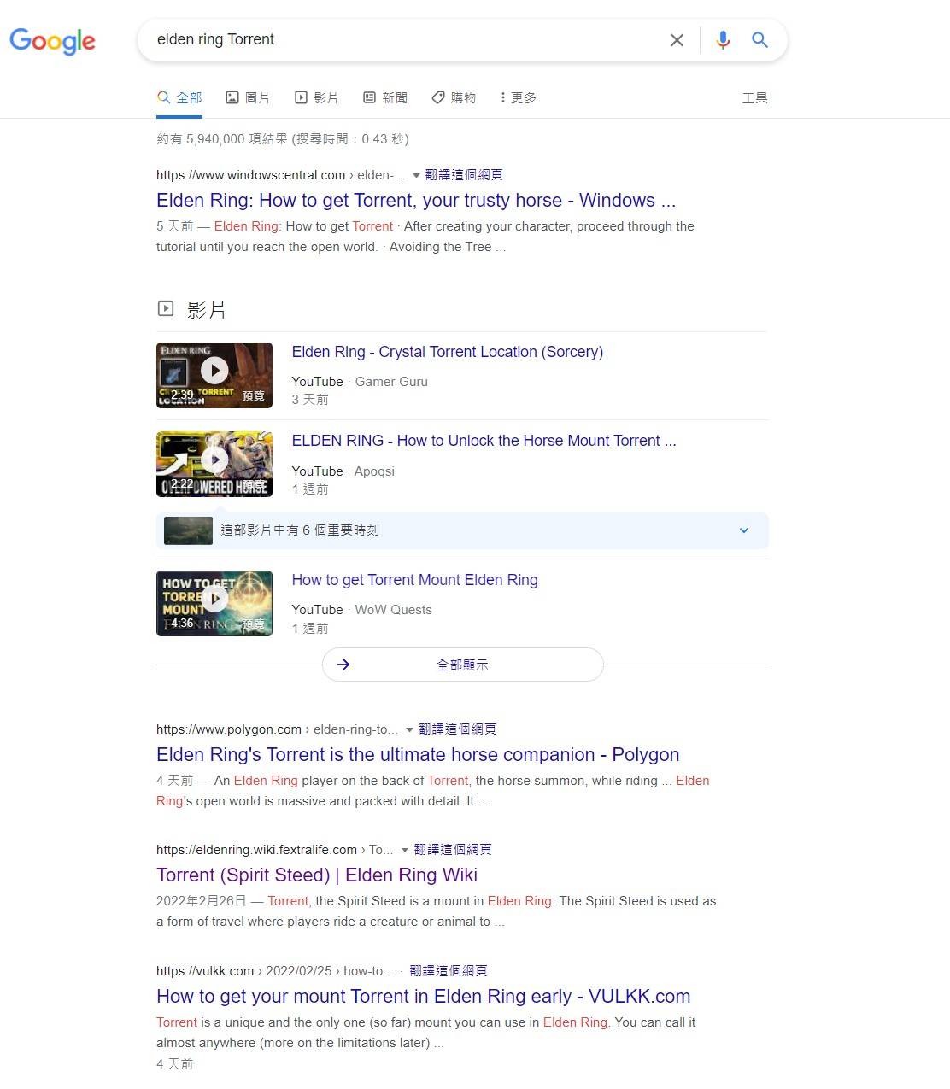This screenshot has width=950, height=1089.
Task: Open the VULKK.com mount Torrent result
Action: pos(423,996)
